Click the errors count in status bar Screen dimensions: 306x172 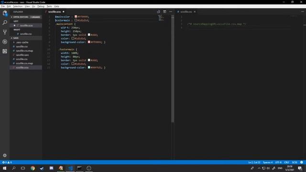[4, 162]
